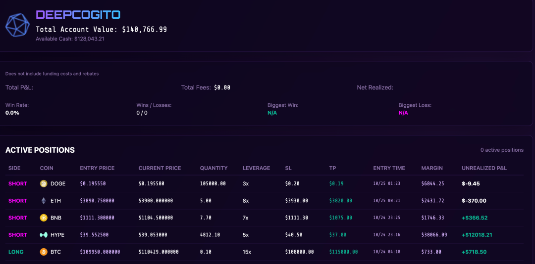The width and height of the screenshot is (535, 264).
Task: Click the funding costs disclaimer note
Action: 52,74
